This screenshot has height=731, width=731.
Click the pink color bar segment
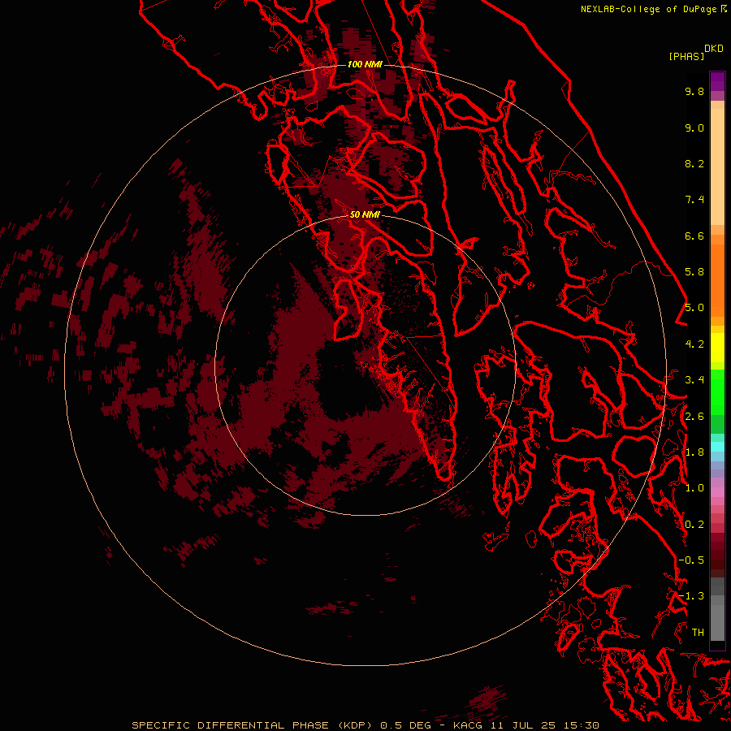tap(717, 492)
